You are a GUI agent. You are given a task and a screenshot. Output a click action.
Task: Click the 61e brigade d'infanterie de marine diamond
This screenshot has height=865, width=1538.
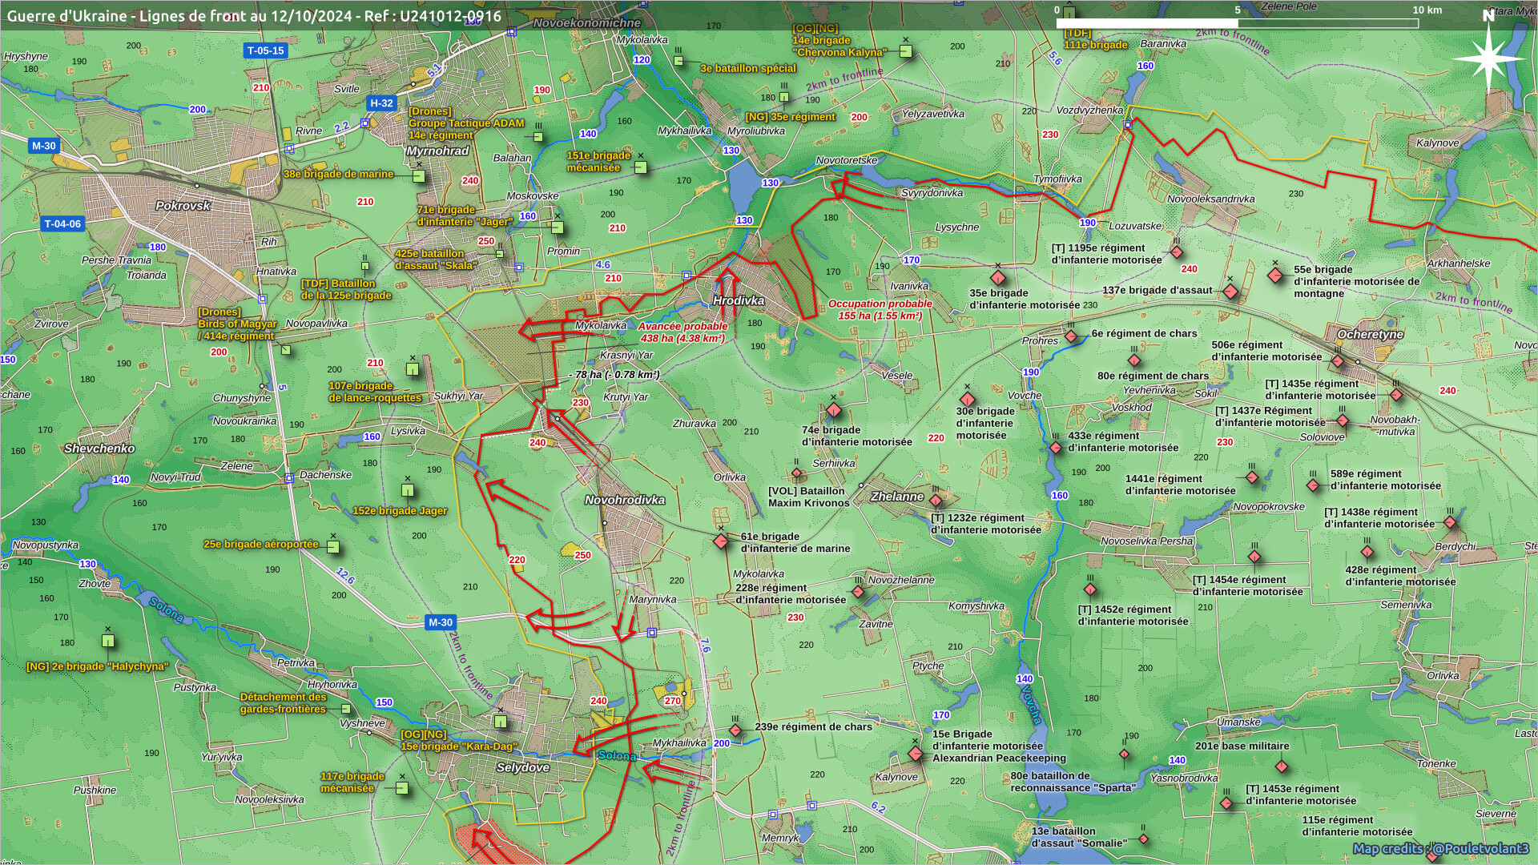(721, 541)
